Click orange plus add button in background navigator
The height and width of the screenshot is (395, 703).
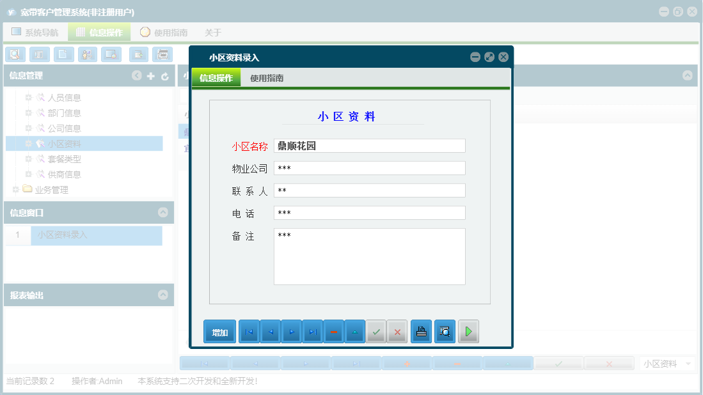point(407,364)
